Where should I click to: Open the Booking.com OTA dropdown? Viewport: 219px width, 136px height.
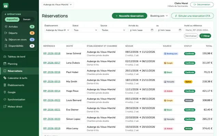(x=159, y=16)
